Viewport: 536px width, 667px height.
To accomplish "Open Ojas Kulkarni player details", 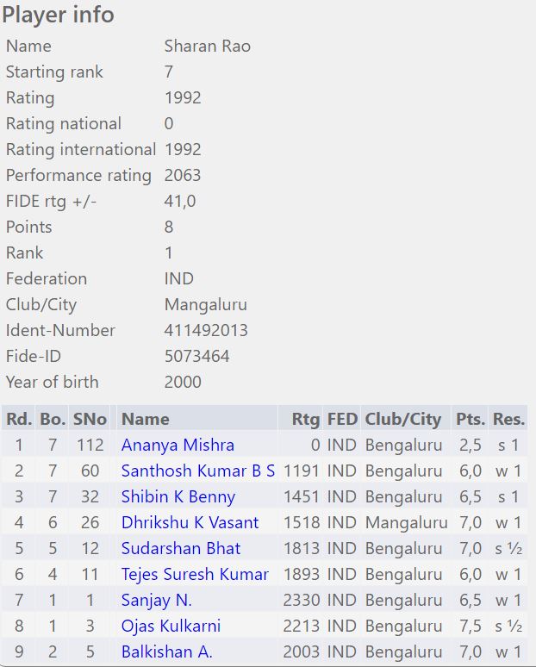I will [x=171, y=626].
